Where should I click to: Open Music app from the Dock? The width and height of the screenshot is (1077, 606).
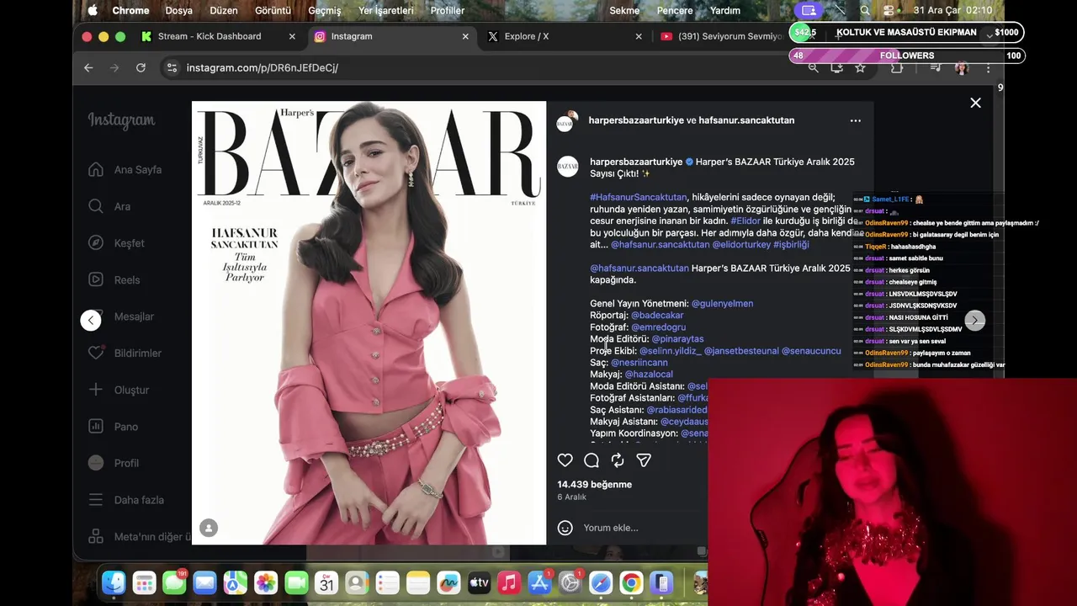[509, 582]
